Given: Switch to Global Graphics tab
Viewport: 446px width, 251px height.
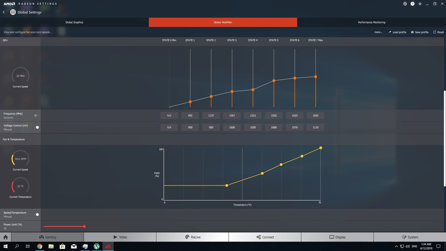Looking at the screenshot, I should point(74,22).
